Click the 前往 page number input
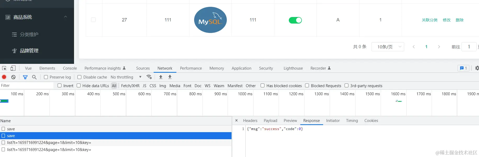The image size is (479, 157). pos(469,47)
